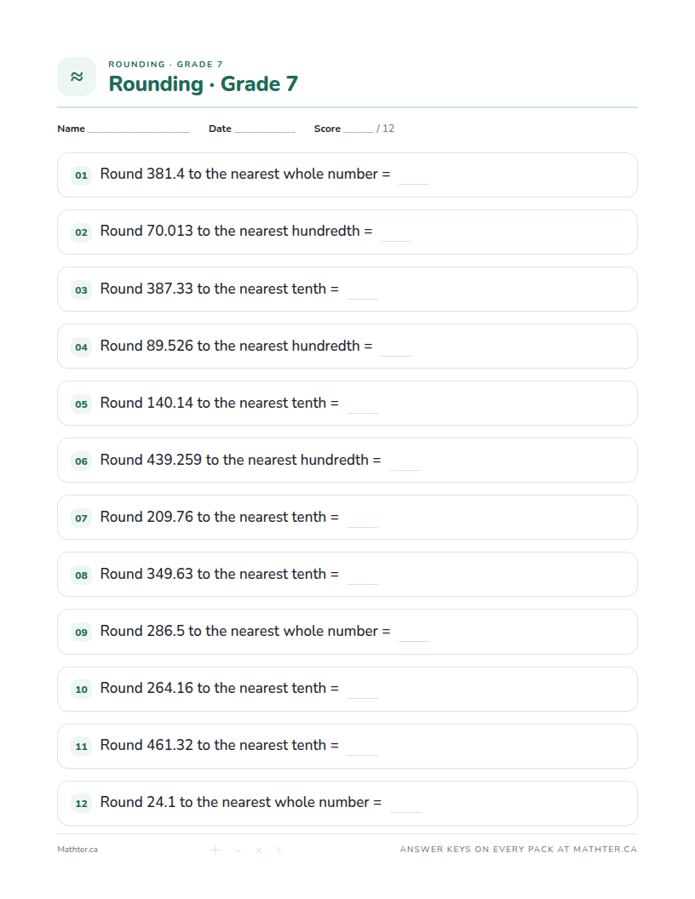Click the plus symbol in the footer
The width and height of the screenshot is (695, 899).
[215, 850]
